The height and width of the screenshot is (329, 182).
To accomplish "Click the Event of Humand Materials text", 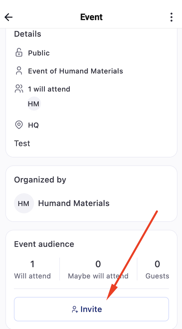I will click(x=76, y=71).
